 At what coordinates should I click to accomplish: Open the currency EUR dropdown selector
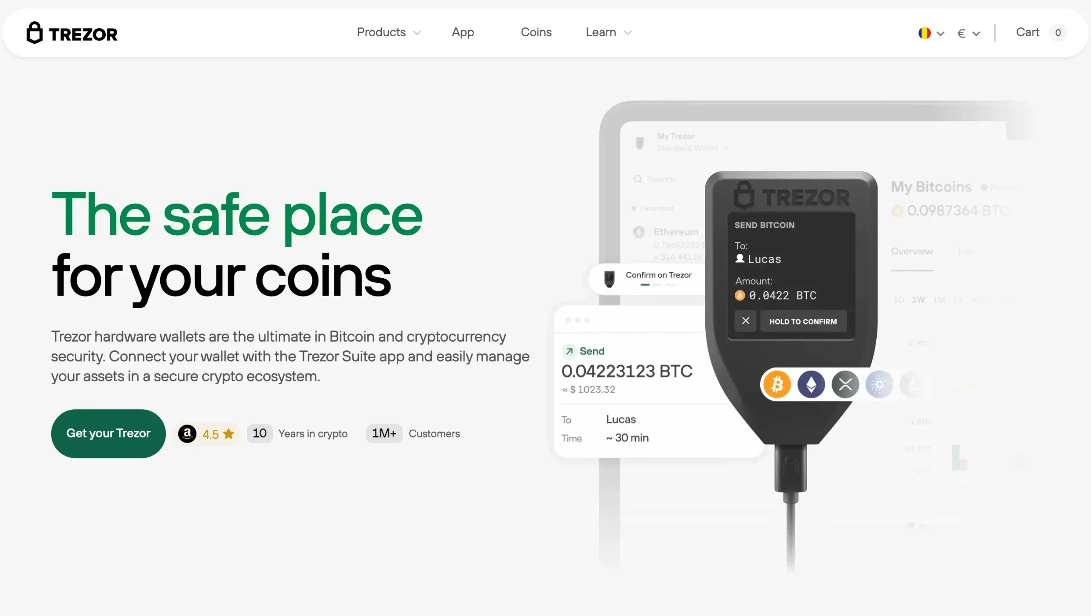pyautogui.click(x=967, y=32)
